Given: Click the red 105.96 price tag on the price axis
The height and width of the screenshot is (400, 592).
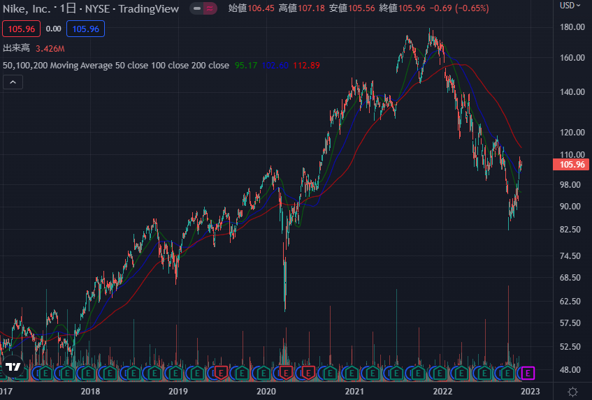Looking at the screenshot, I should [x=571, y=164].
